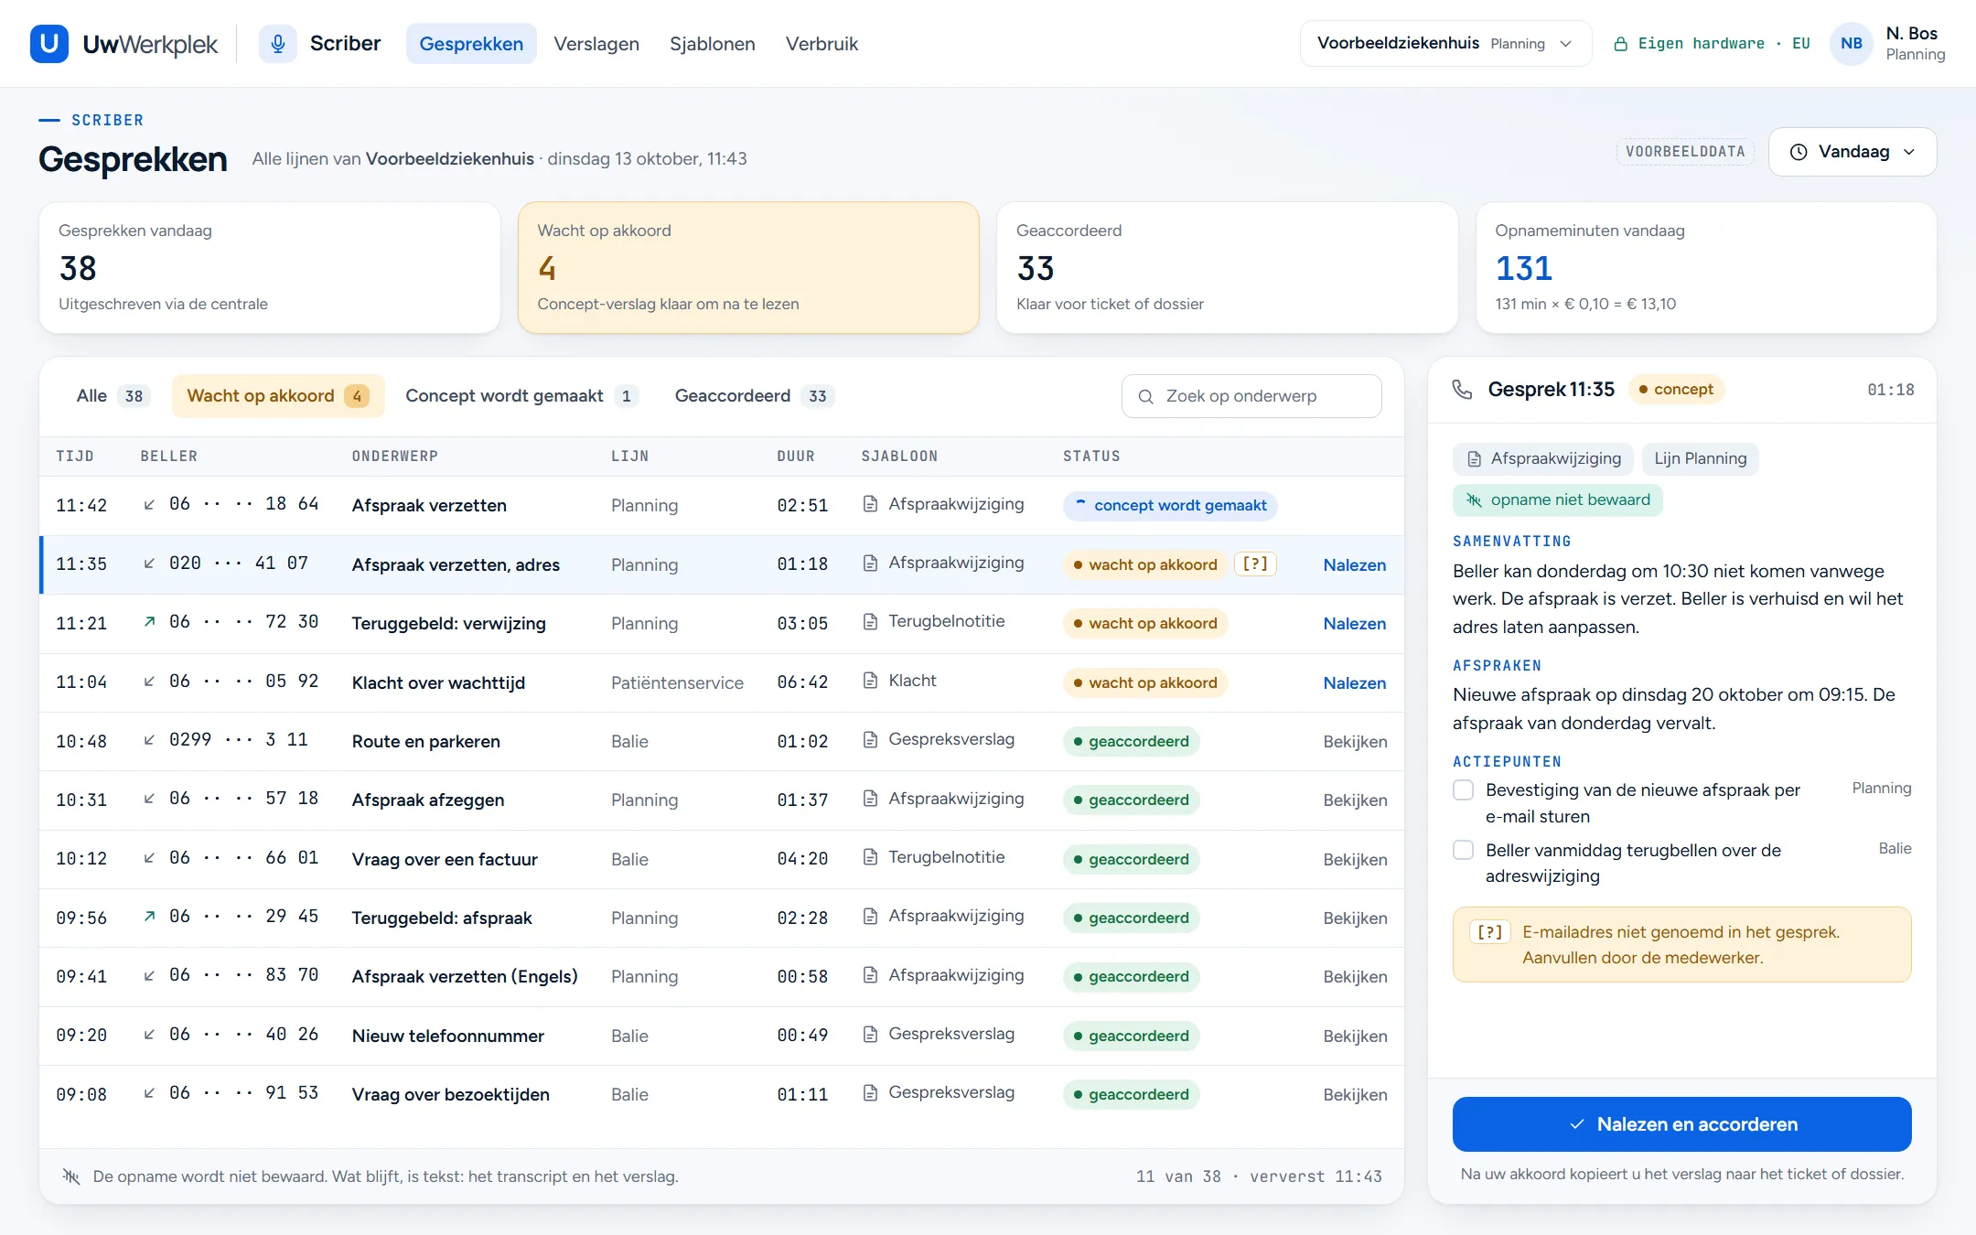Image resolution: width=1976 pixels, height=1235 pixels.
Task: Check the action item for the e-mail confirmation
Action: (1464, 789)
